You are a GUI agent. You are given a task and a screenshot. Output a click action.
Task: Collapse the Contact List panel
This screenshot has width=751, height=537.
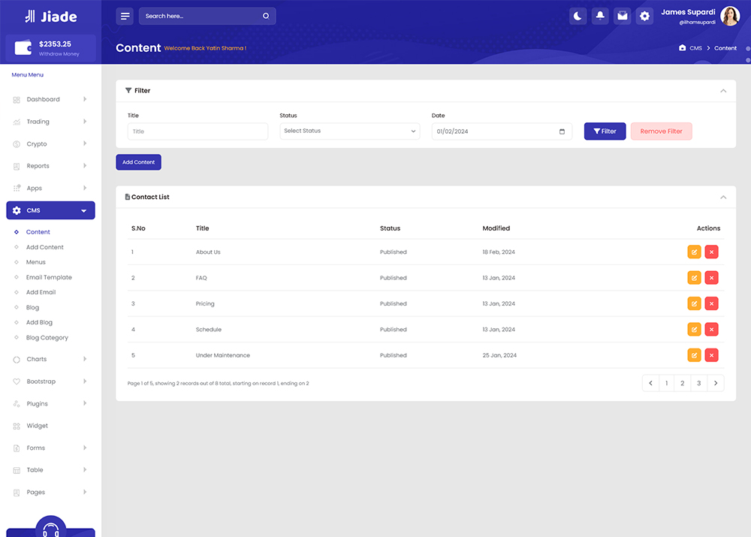723,198
